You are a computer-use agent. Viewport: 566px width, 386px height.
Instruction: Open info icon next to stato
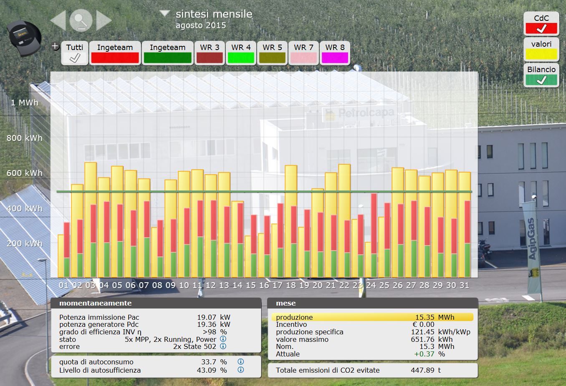(x=223, y=339)
